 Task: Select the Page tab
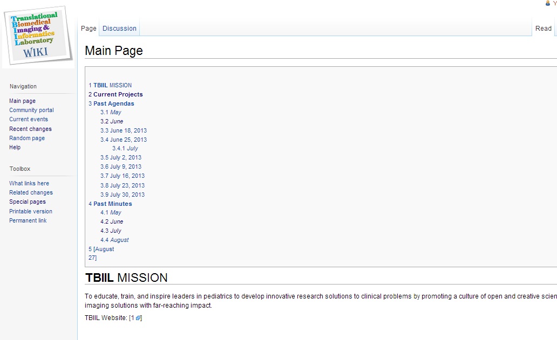(x=89, y=29)
